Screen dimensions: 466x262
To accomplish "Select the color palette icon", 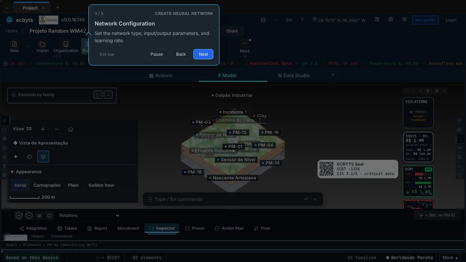I will (x=29, y=156).
